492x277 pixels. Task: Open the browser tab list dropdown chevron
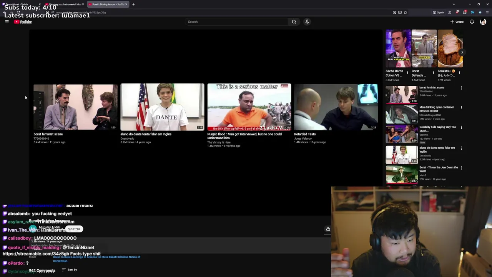coord(454,4)
